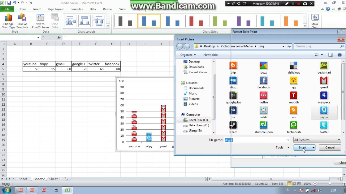Select Downloads in navigation pane
The height and width of the screenshot is (194, 346).
pyautogui.click(x=196, y=67)
